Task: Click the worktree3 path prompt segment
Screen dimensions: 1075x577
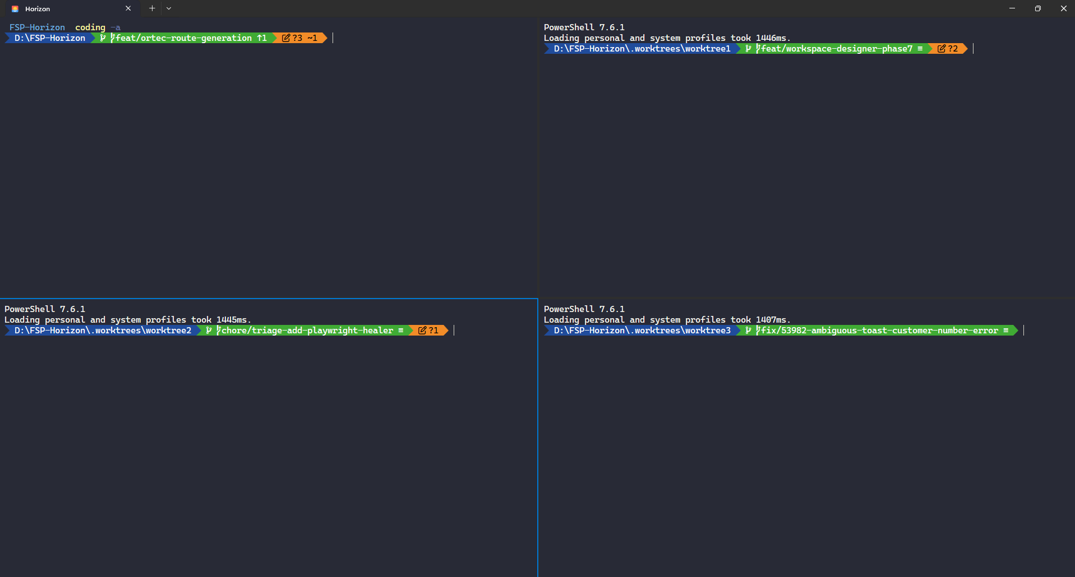Action: click(642, 331)
